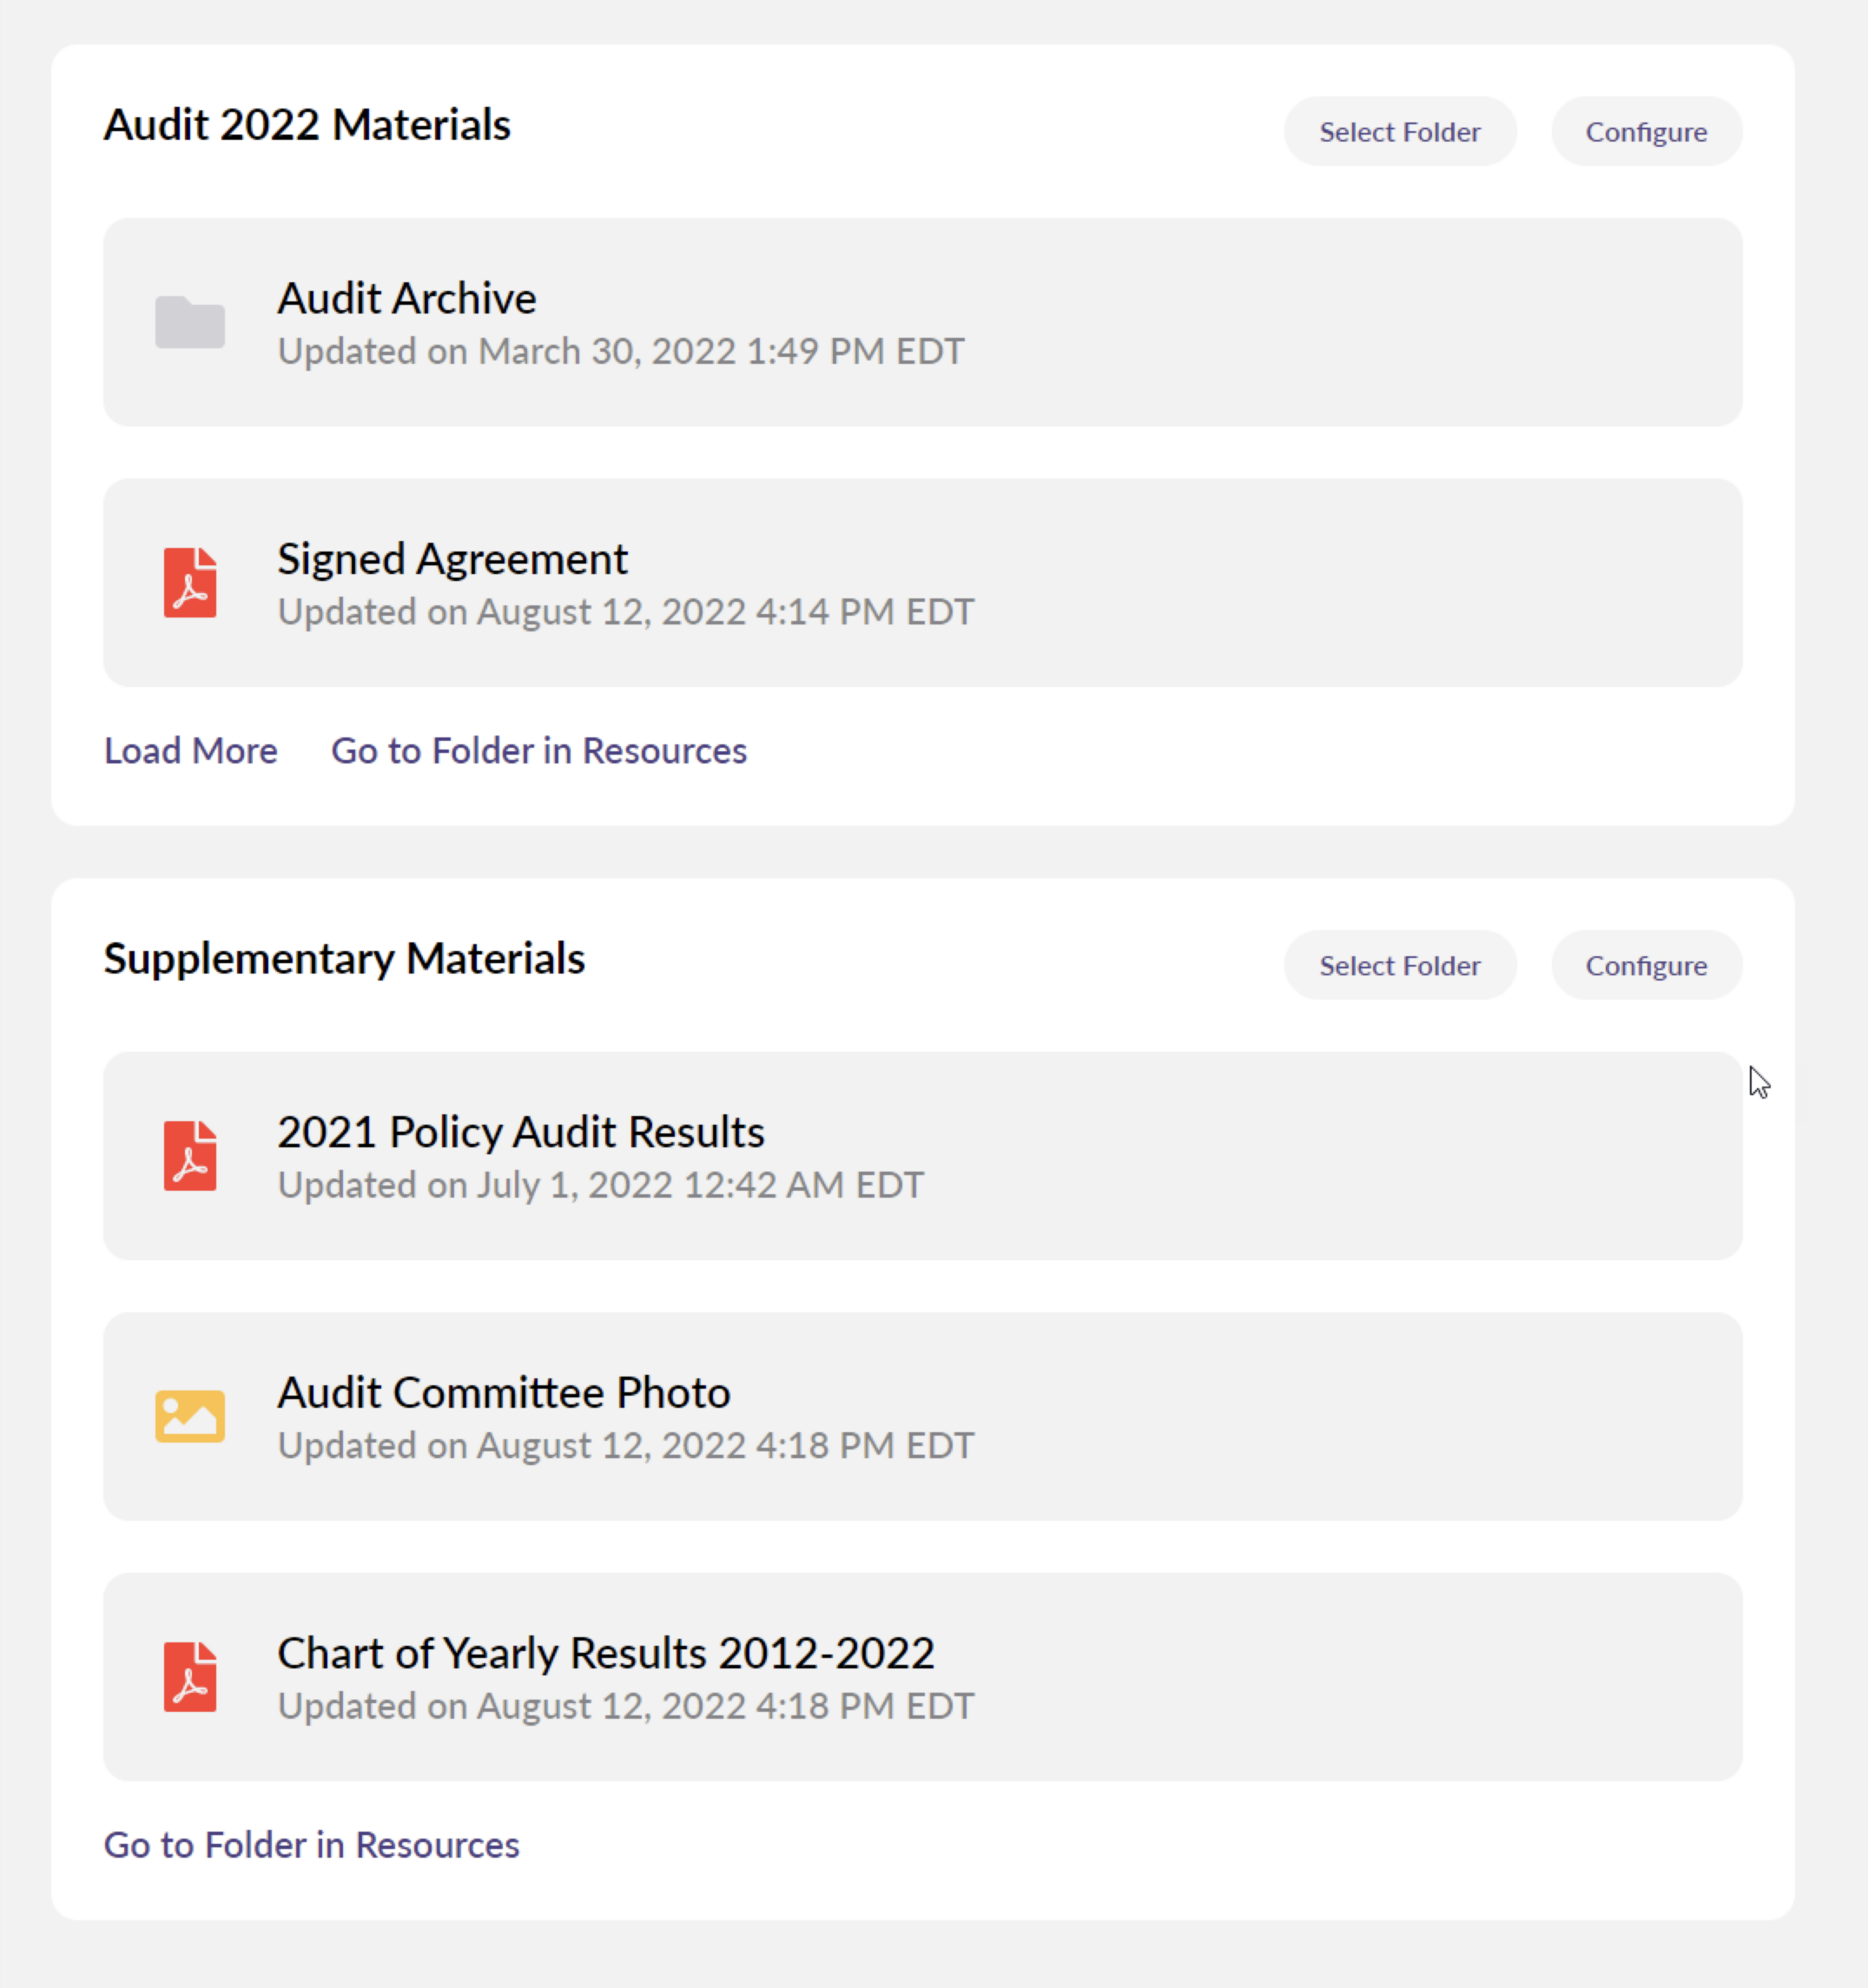The image size is (1868, 1988).
Task: Click the Audit Archive update date text
Action: [620, 351]
